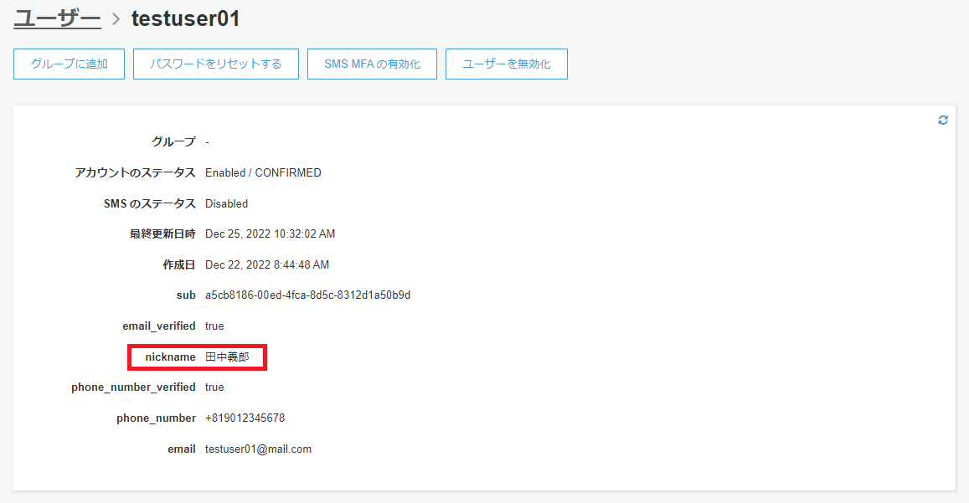The image size is (969, 503).
Task: Click the phone_number_verified field label
Action: (x=134, y=387)
